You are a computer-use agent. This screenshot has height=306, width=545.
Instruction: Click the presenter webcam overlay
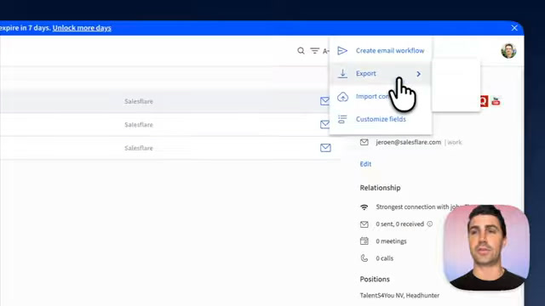486,247
